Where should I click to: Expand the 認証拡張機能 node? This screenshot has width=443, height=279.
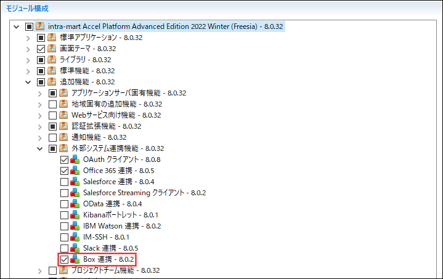[40, 126]
